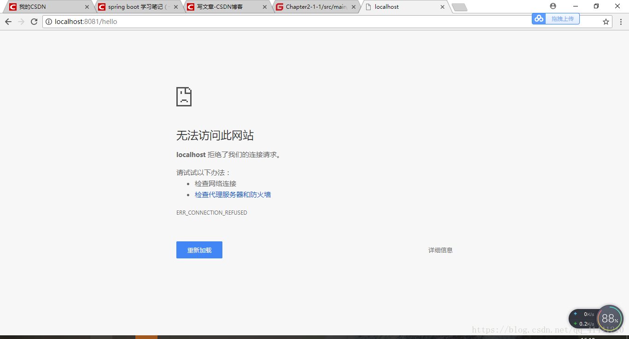Click the ERR_CONNECTION_REFUSED error code
The height and width of the screenshot is (339, 629).
(212, 213)
